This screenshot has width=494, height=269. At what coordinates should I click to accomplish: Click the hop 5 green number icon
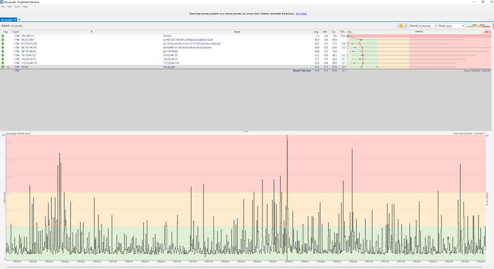(3, 51)
